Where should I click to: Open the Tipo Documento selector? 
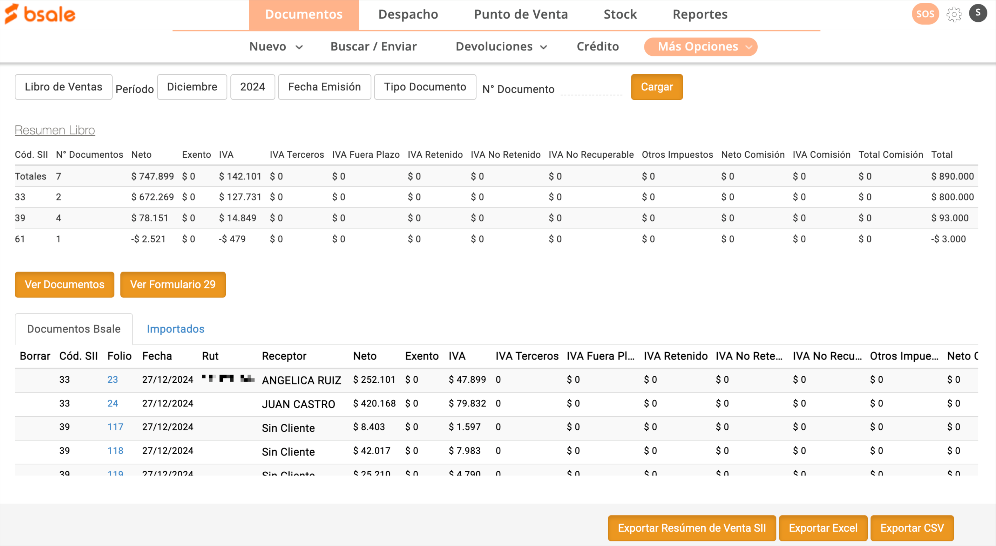click(425, 87)
